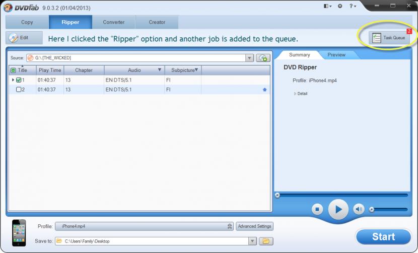Start the ripping job
This screenshot has height=253, width=418.
(x=383, y=236)
